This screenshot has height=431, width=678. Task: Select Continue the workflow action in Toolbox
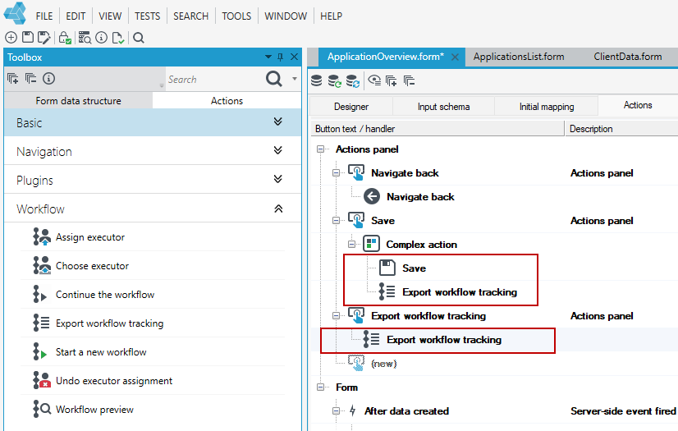coord(105,295)
